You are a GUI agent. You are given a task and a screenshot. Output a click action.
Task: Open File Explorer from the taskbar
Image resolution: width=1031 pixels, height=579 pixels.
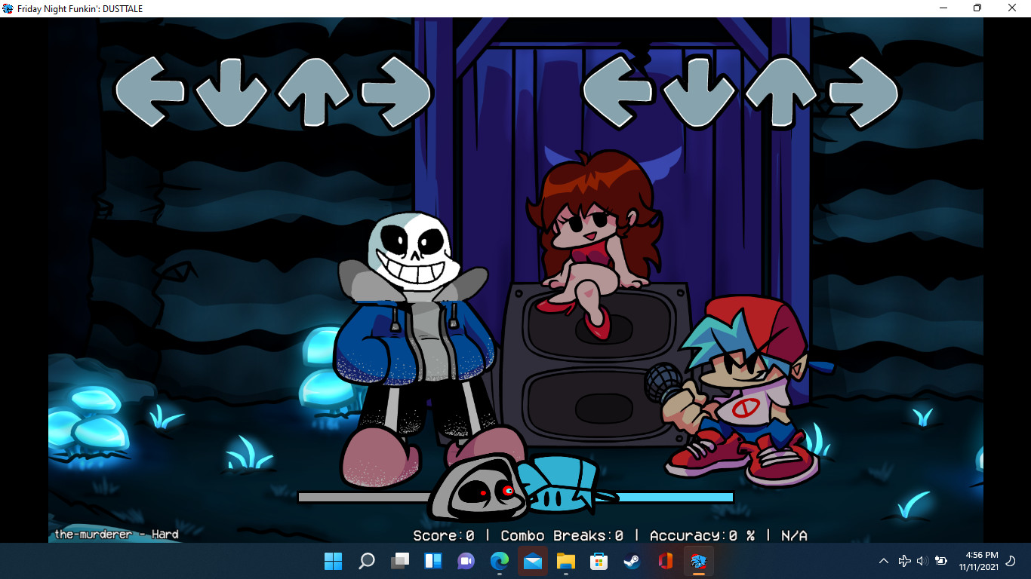point(565,561)
